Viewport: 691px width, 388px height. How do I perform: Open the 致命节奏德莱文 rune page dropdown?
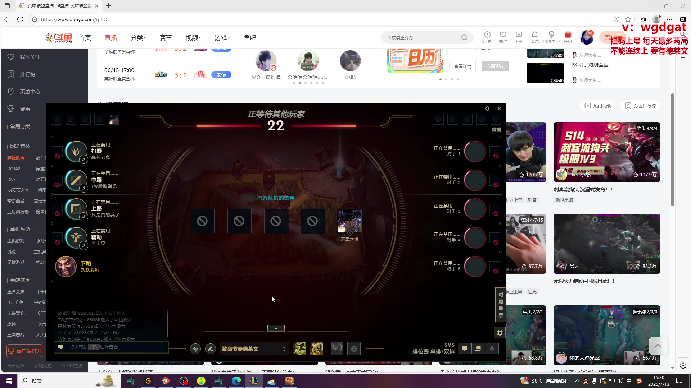pyautogui.click(x=254, y=349)
